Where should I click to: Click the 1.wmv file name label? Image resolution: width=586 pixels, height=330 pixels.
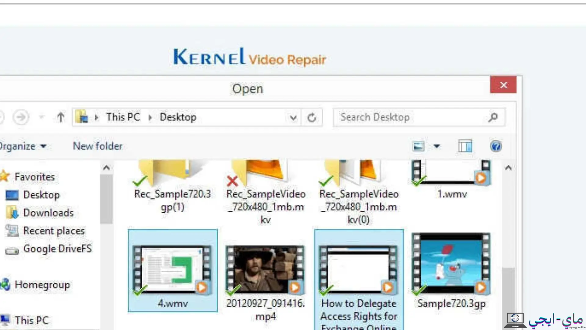tap(452, 194)
